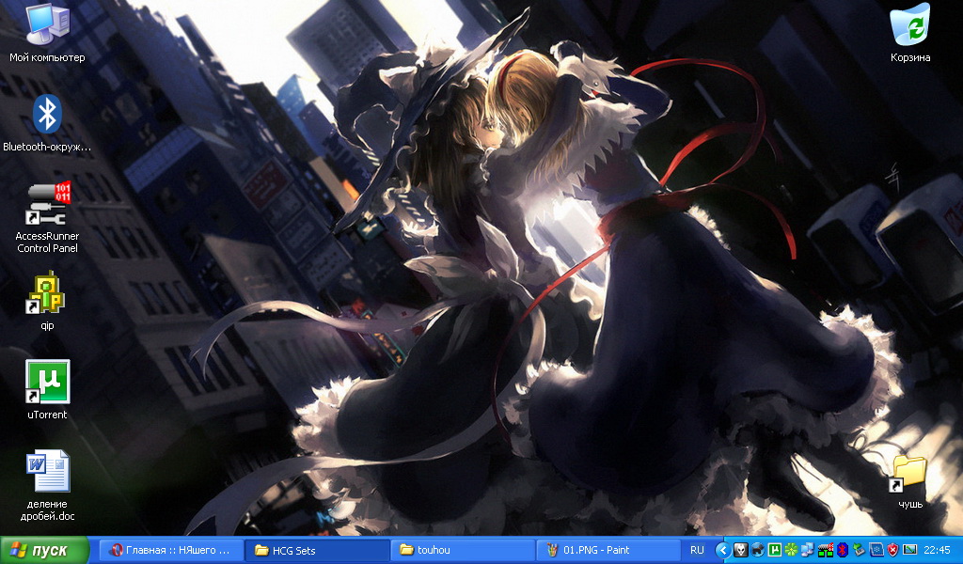
Task: Select the qip desktop shortcut
Action: point(47,301)
